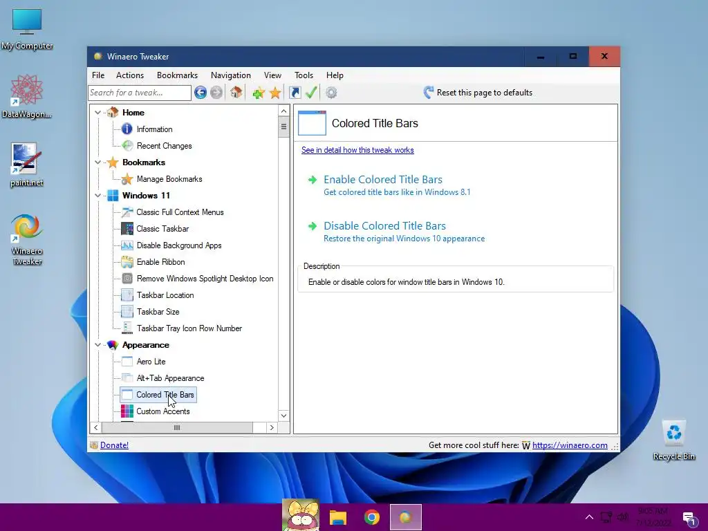Click the Enable Ribbon icon
The image size is (708, 531).
[127, 262]
